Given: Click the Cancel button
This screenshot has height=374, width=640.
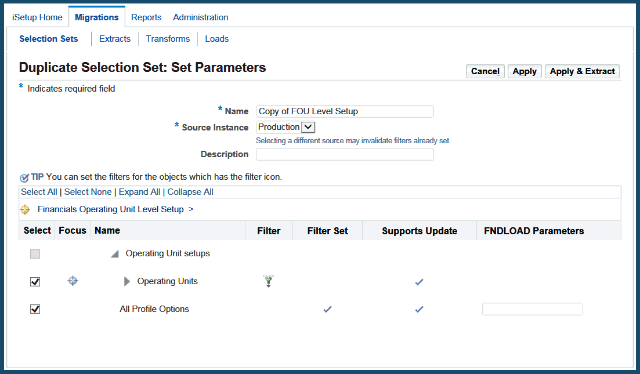Looking at the screenshot, I should [485, 71].
